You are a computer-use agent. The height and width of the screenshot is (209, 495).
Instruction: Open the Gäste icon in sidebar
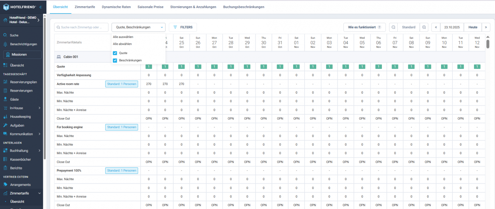coord(5,99)
